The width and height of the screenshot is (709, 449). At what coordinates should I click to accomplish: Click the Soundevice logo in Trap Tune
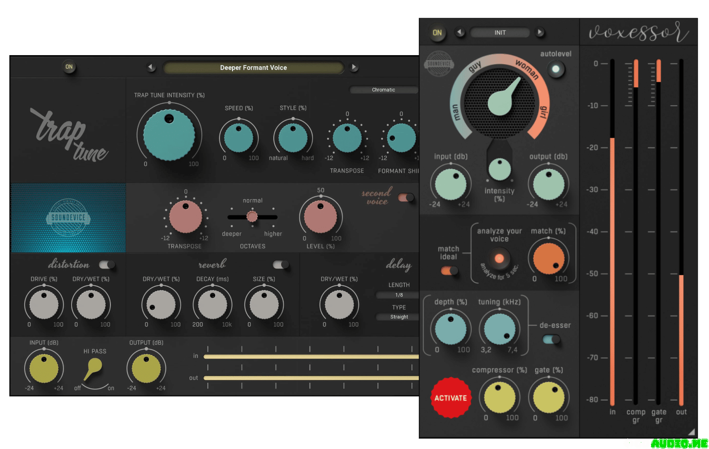(68, 218)
